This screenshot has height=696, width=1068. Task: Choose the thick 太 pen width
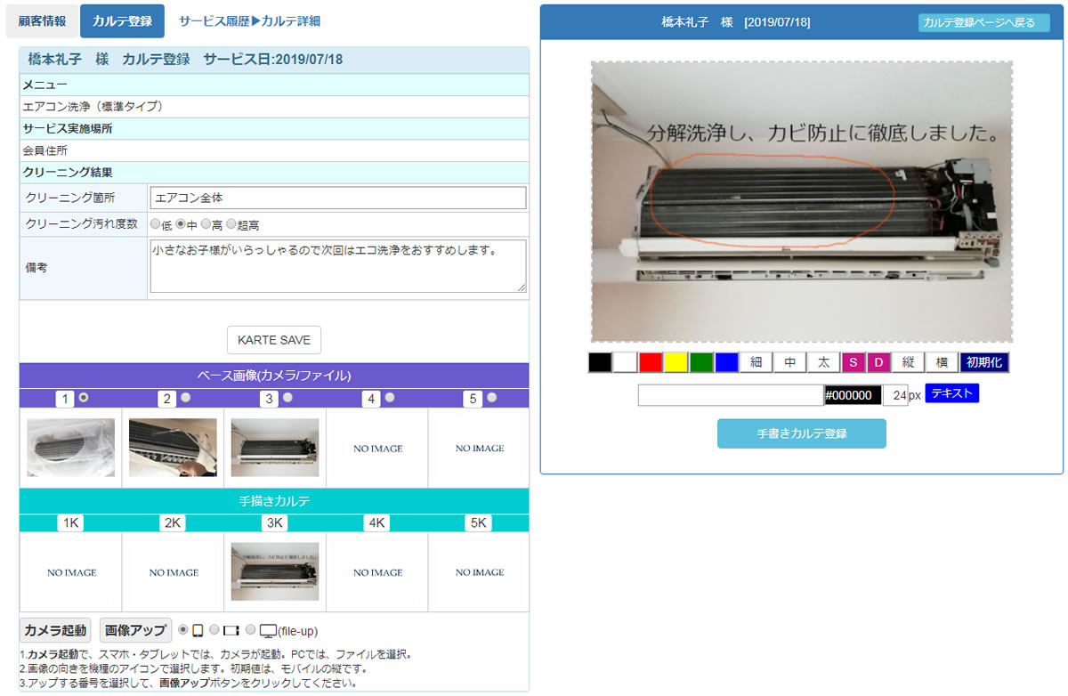tap(823, 362)
